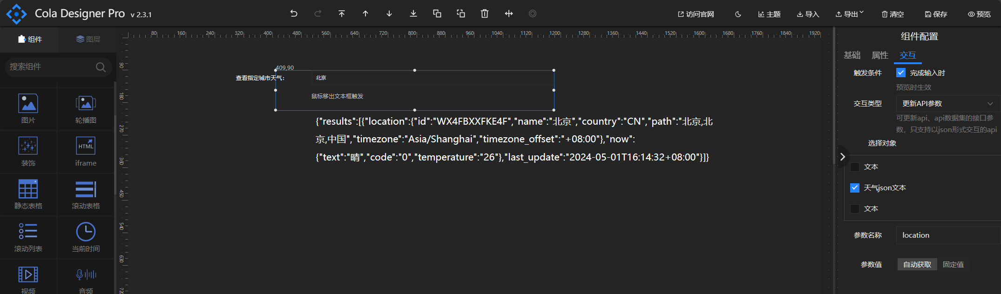The height and width of the screenshot is (294, 1001).
Task: Bring component to top layer icon
Action: click(342, 13)
